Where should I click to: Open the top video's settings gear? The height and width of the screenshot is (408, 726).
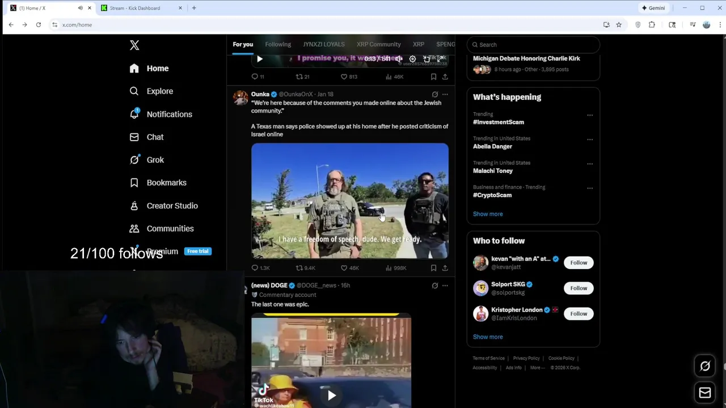[412, 59]
